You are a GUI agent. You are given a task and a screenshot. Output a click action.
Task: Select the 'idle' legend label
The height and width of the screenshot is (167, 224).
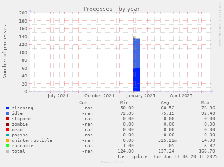click(x=17, y=113)
